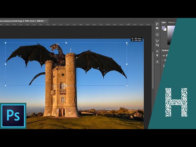The image size is (196, 147).
Task: Select the pixel layer icon in Properties
Action: (164, 56)
